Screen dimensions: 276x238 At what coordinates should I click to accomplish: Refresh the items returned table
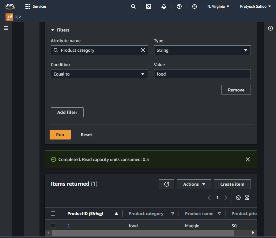[x=167, y=184]
